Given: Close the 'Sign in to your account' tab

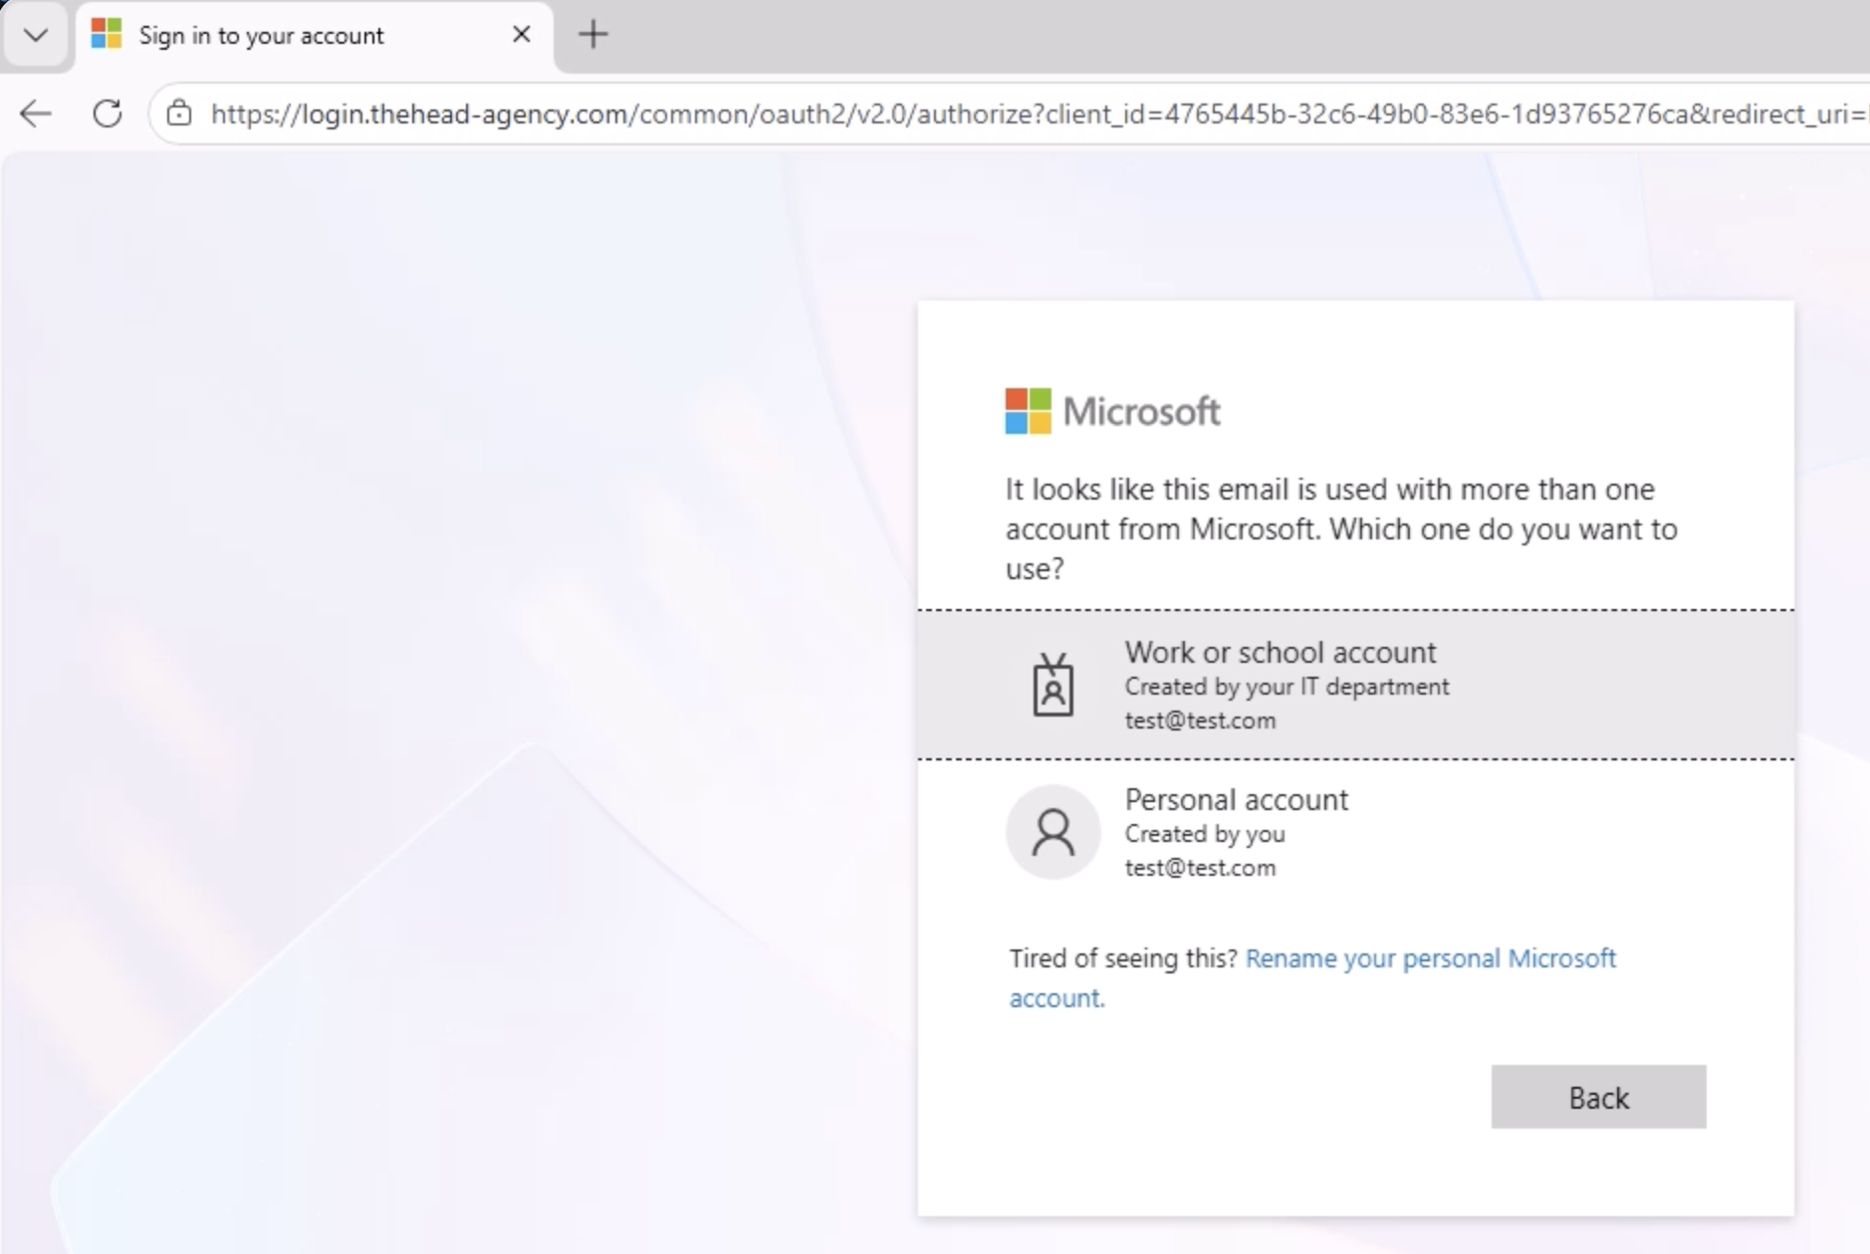Looking at the screenshot, I should click(x=521, y=35).
